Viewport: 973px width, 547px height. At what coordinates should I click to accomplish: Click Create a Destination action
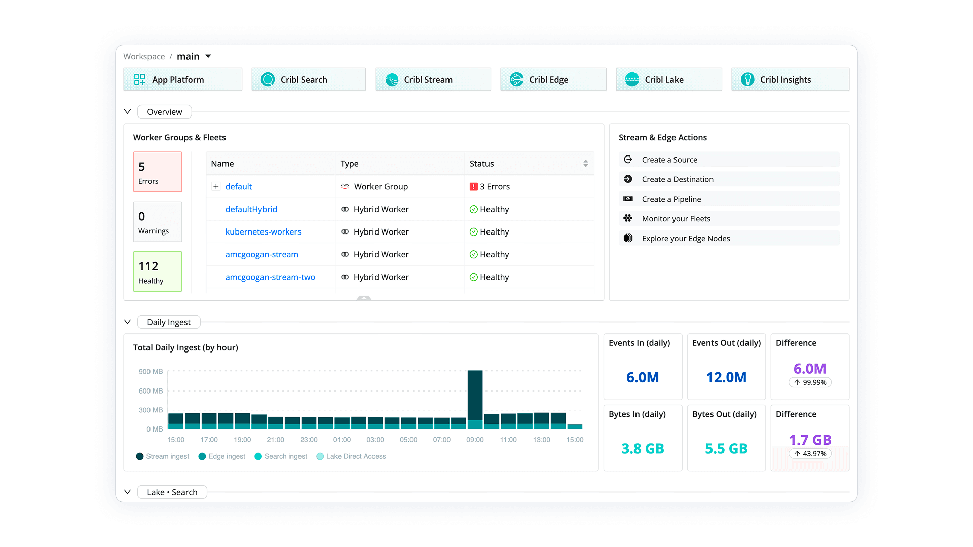pyautogui.click(x=729, y=179)
